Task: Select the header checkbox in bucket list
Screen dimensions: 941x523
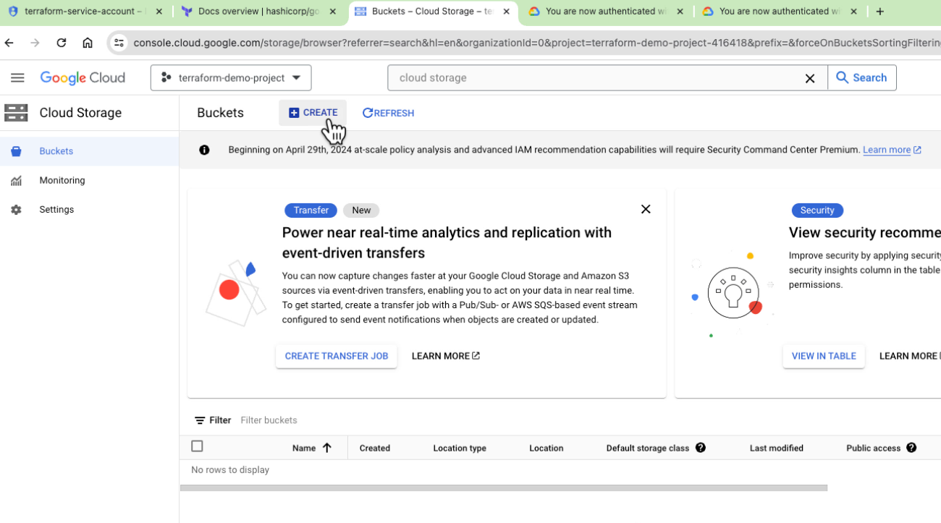Action: (197, 446)
